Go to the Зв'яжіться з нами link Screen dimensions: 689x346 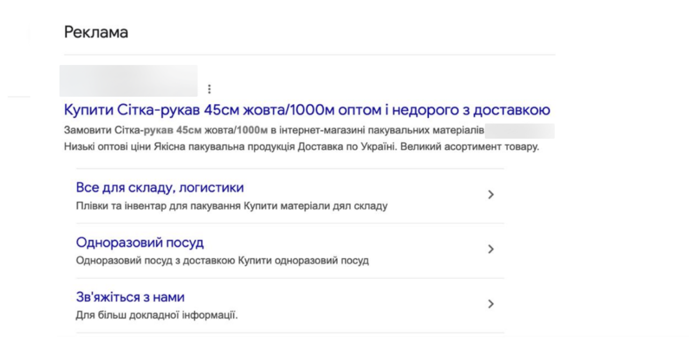130,297
